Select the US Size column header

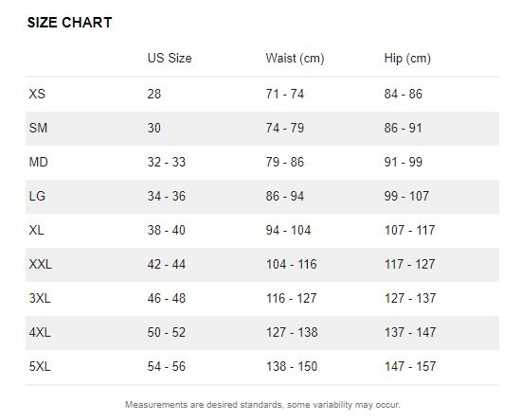click(x=170, y=58)
